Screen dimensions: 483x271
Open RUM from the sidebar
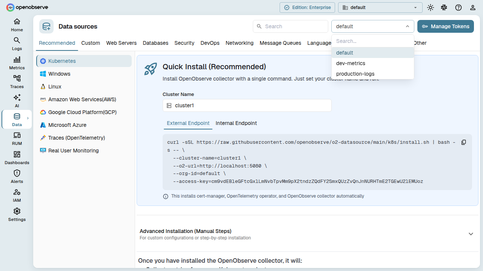point(17,139)
